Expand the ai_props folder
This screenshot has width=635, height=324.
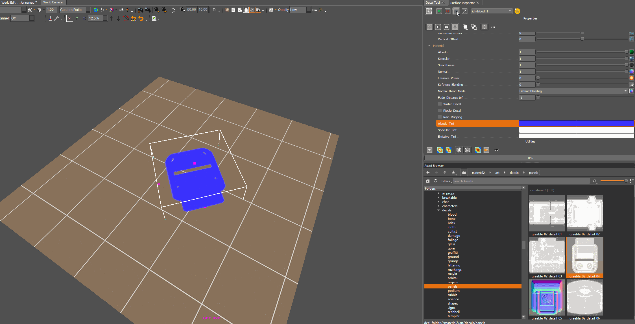[438, 193]
